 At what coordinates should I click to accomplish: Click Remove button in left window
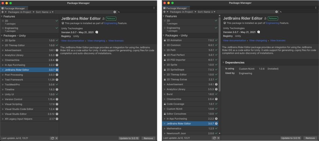tap(148, 138)
